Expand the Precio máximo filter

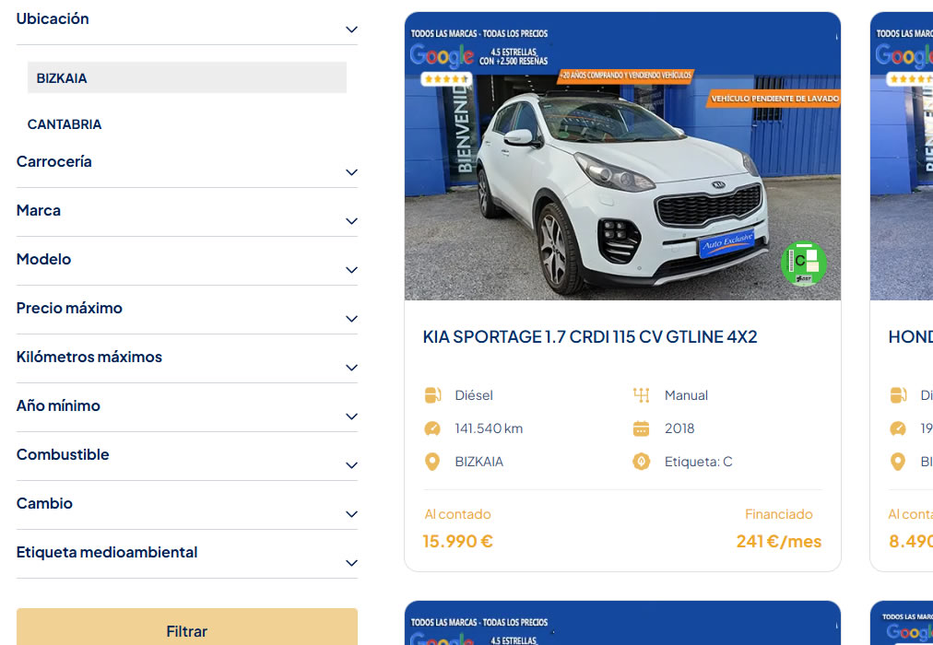pos(351,319)
